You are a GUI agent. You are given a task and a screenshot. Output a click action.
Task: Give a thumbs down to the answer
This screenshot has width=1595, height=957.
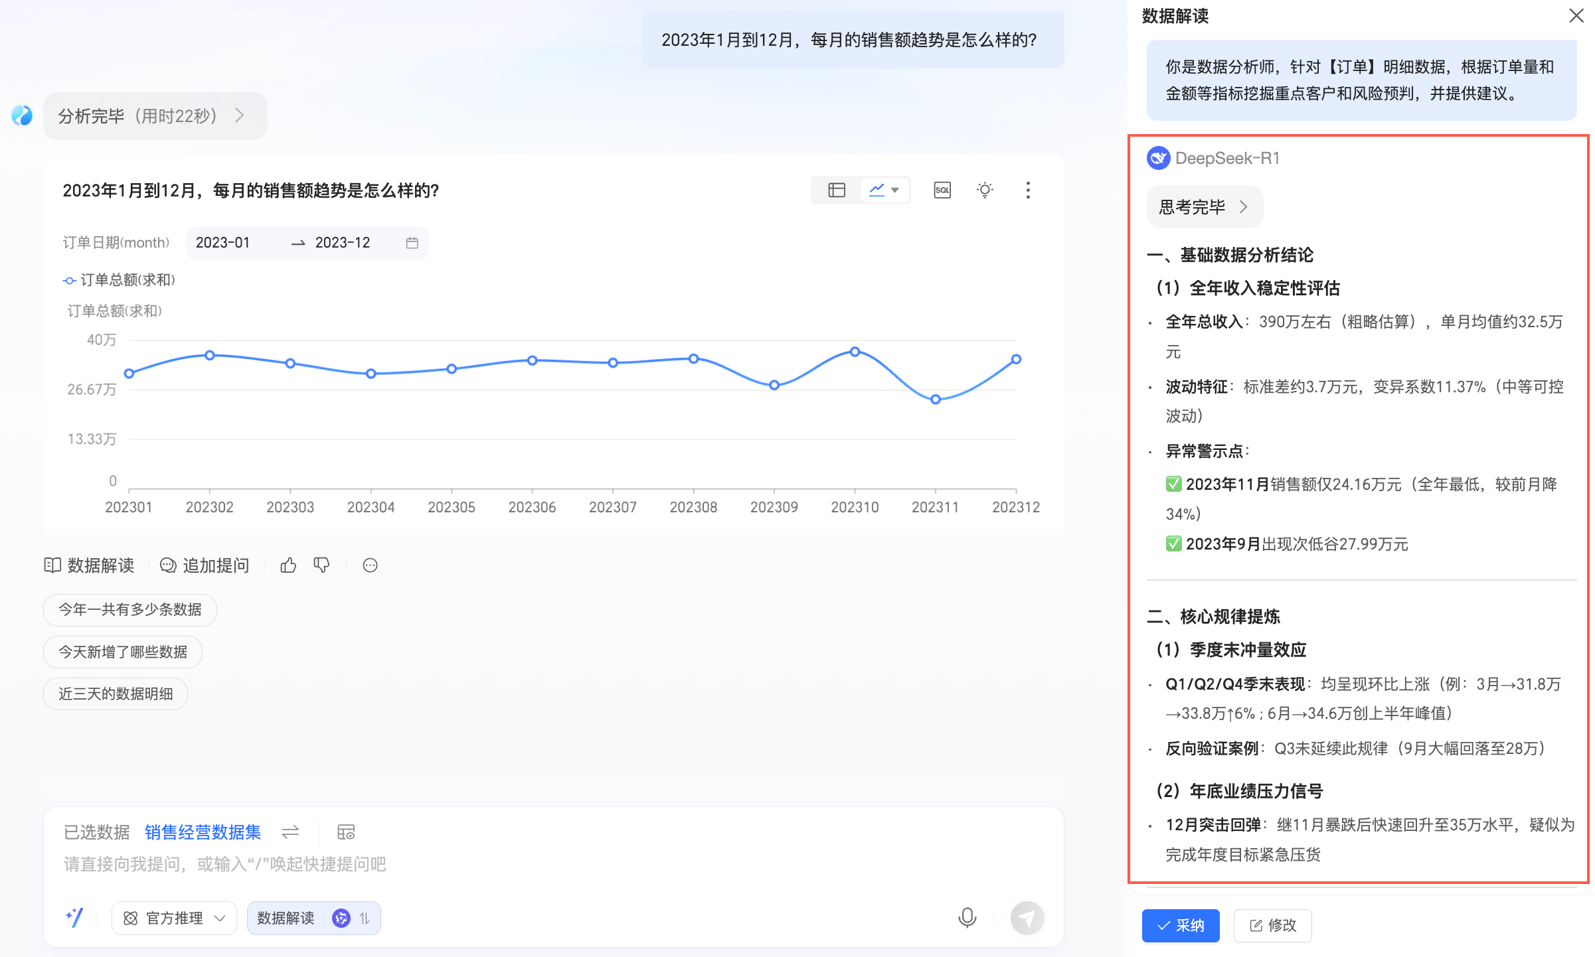322,565
